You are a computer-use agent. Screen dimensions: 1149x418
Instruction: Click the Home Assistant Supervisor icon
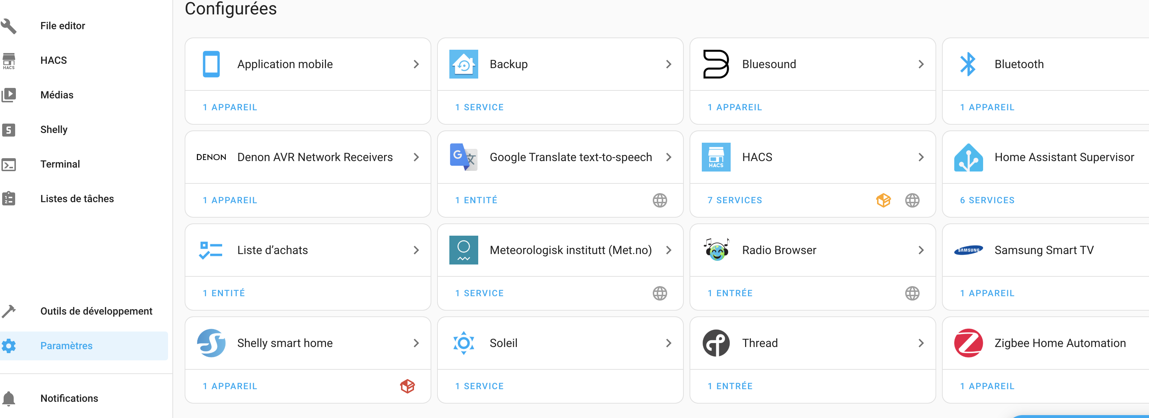point(968,157)
